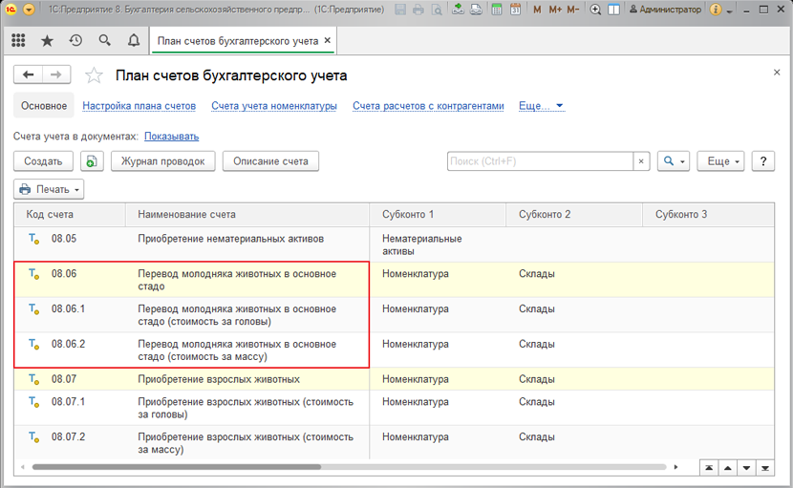Open the Счета учета номенклатуры link
The width and height of the screenshot is (793, 488).
(274, 106)
